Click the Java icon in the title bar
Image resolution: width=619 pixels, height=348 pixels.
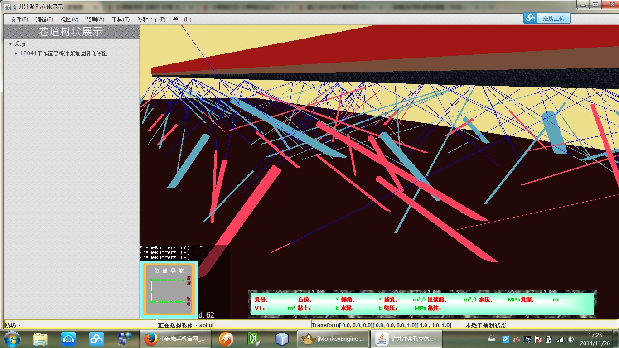[x=7, y=6]
